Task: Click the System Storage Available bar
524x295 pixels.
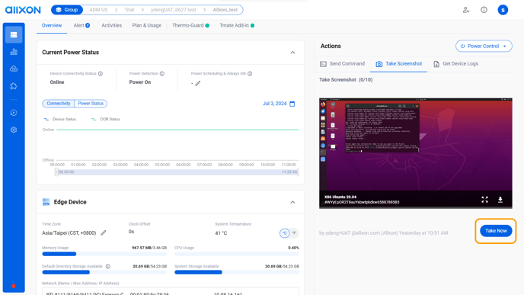Action: tap(237, 272)
